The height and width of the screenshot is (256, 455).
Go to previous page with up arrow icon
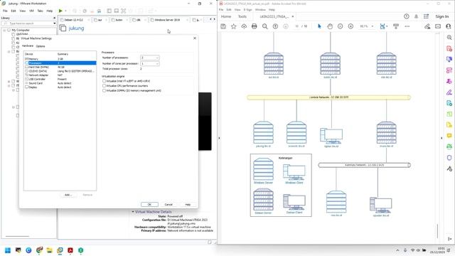pos(275,26)
